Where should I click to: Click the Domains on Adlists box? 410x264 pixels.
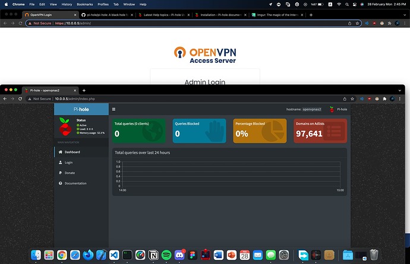[x=320, y=131]
